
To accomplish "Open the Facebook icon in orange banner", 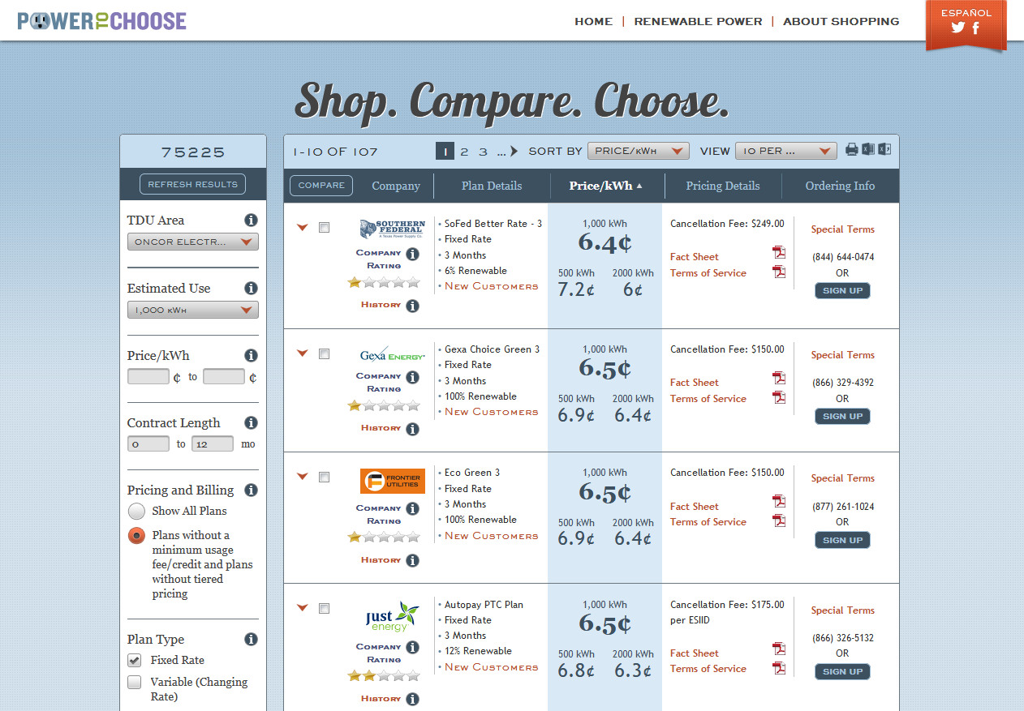I will 976,28.
